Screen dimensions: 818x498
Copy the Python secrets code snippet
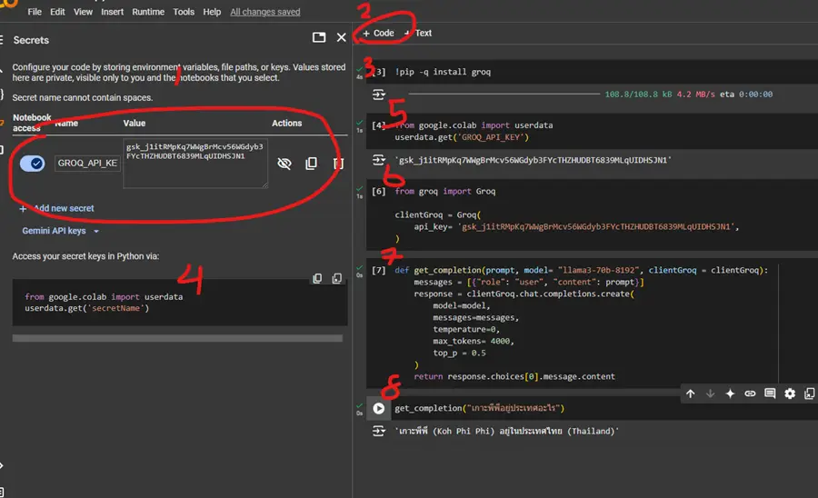click(x=317, y=279)
